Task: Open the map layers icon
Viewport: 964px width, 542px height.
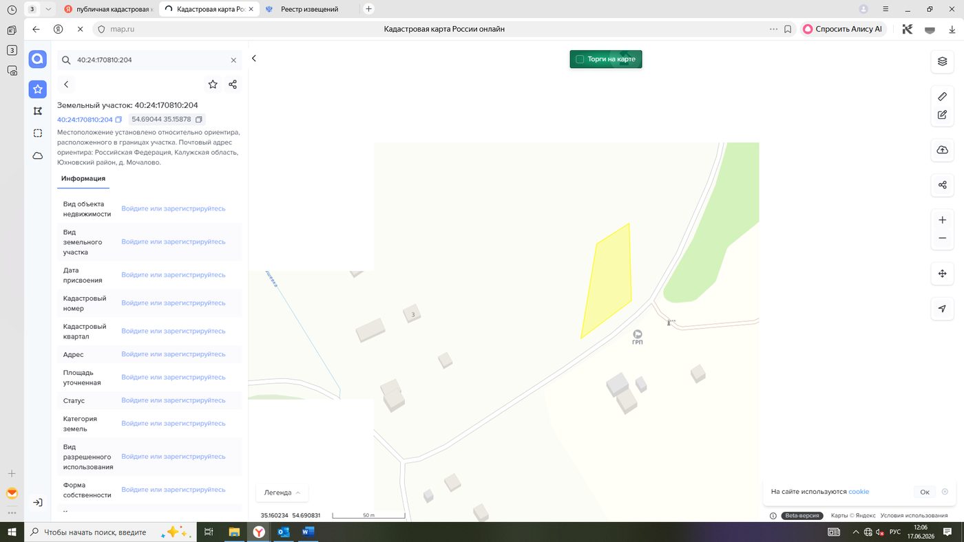Action: (x=942, y=61)
